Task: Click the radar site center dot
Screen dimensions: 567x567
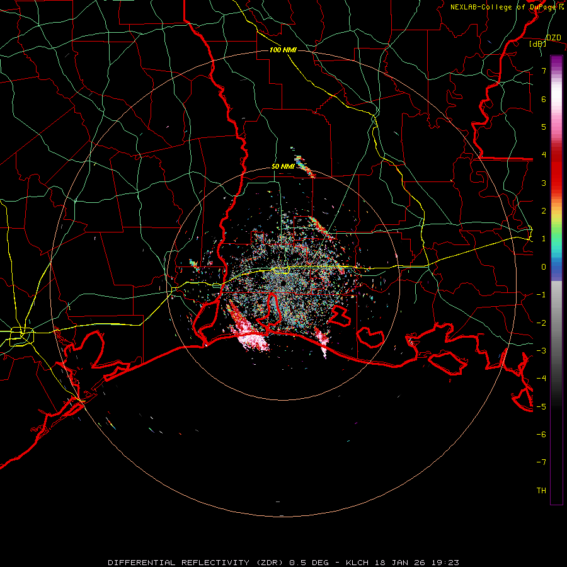Action: click(283, 283)
